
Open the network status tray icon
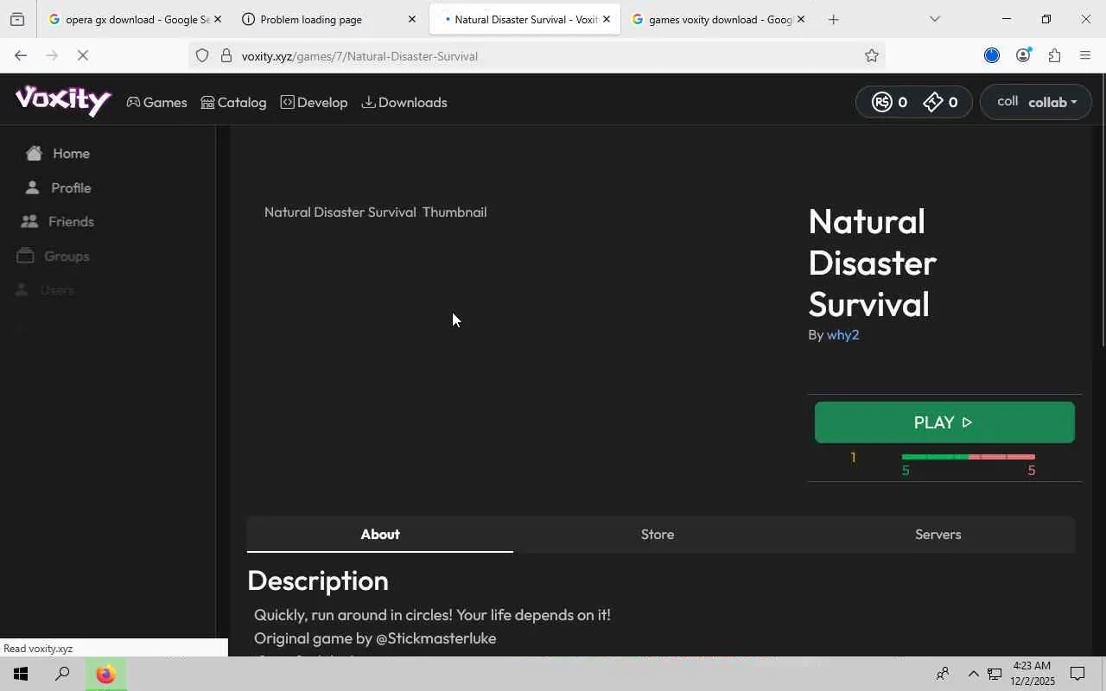[995, 674]
